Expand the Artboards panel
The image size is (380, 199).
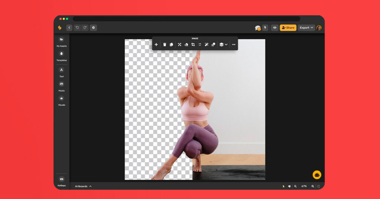(83, 186)
